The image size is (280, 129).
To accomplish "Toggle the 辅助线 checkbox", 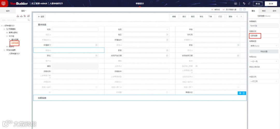I will coord(212,10).
